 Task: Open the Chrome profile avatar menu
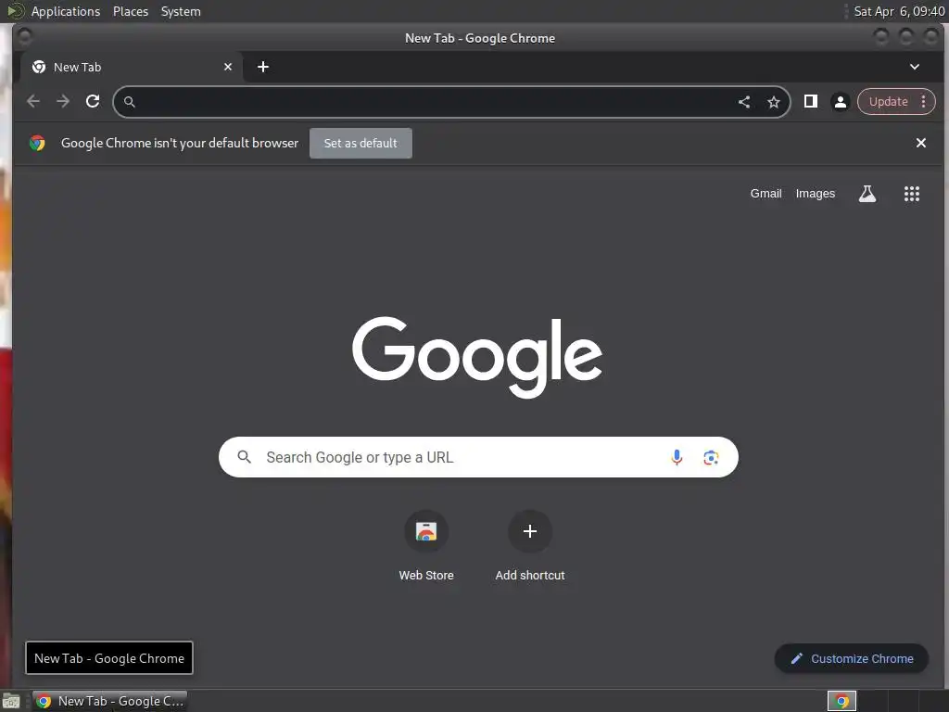841,102
